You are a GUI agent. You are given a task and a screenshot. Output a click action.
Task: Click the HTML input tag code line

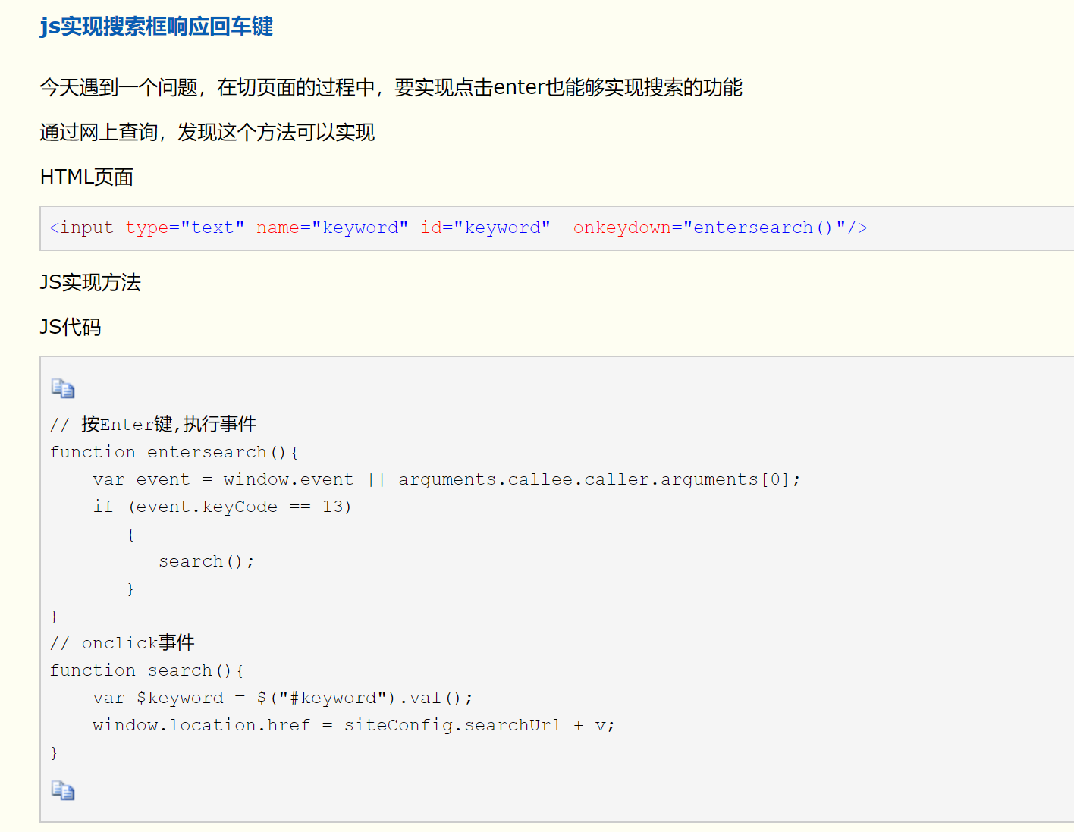(x=458, y=228)
